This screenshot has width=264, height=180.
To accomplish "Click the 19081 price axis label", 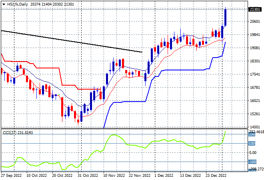I will [x=255, y=48].
